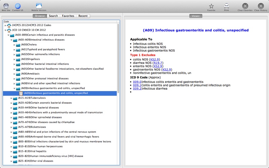Collapse the (A00-A09)Intestinal infectious diseases node

[11, 40]
